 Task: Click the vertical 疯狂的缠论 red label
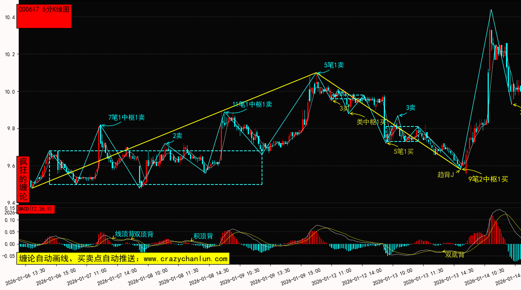[23, 179]
